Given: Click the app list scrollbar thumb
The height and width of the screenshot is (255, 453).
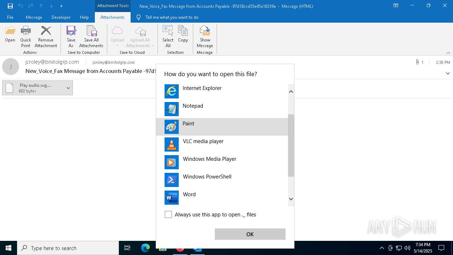Looking at the screenshot, I should 291,146.
